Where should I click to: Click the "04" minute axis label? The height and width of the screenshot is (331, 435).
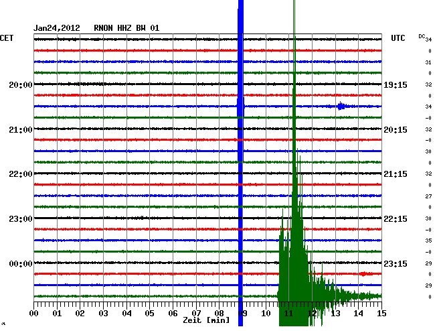126,314
